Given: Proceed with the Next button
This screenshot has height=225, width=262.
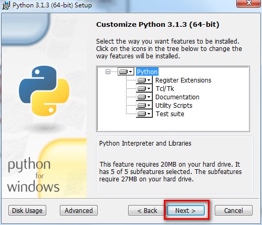Looking at the screenshot, I should [186, 210].
